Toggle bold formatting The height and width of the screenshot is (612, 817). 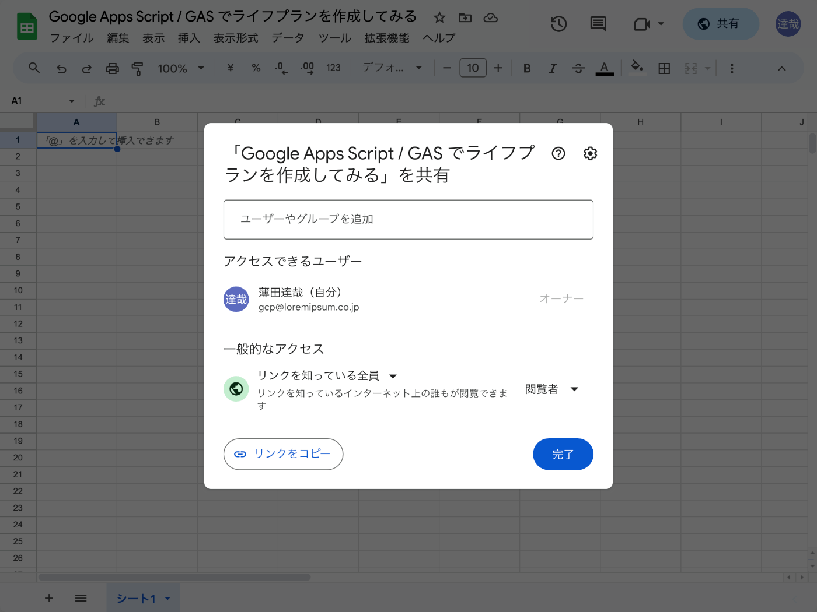coord(527,68)
